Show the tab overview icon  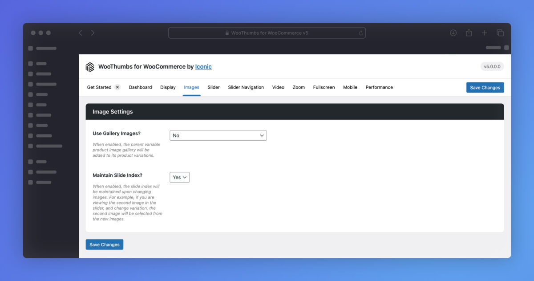tap(500, 33)
